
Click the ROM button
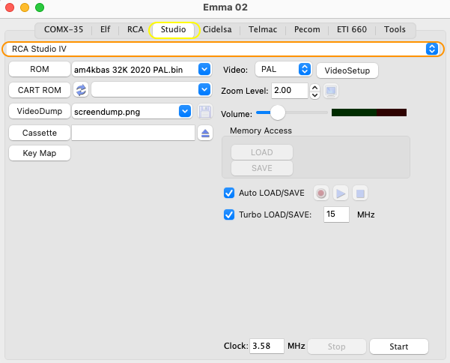click(x=40, y=69)
